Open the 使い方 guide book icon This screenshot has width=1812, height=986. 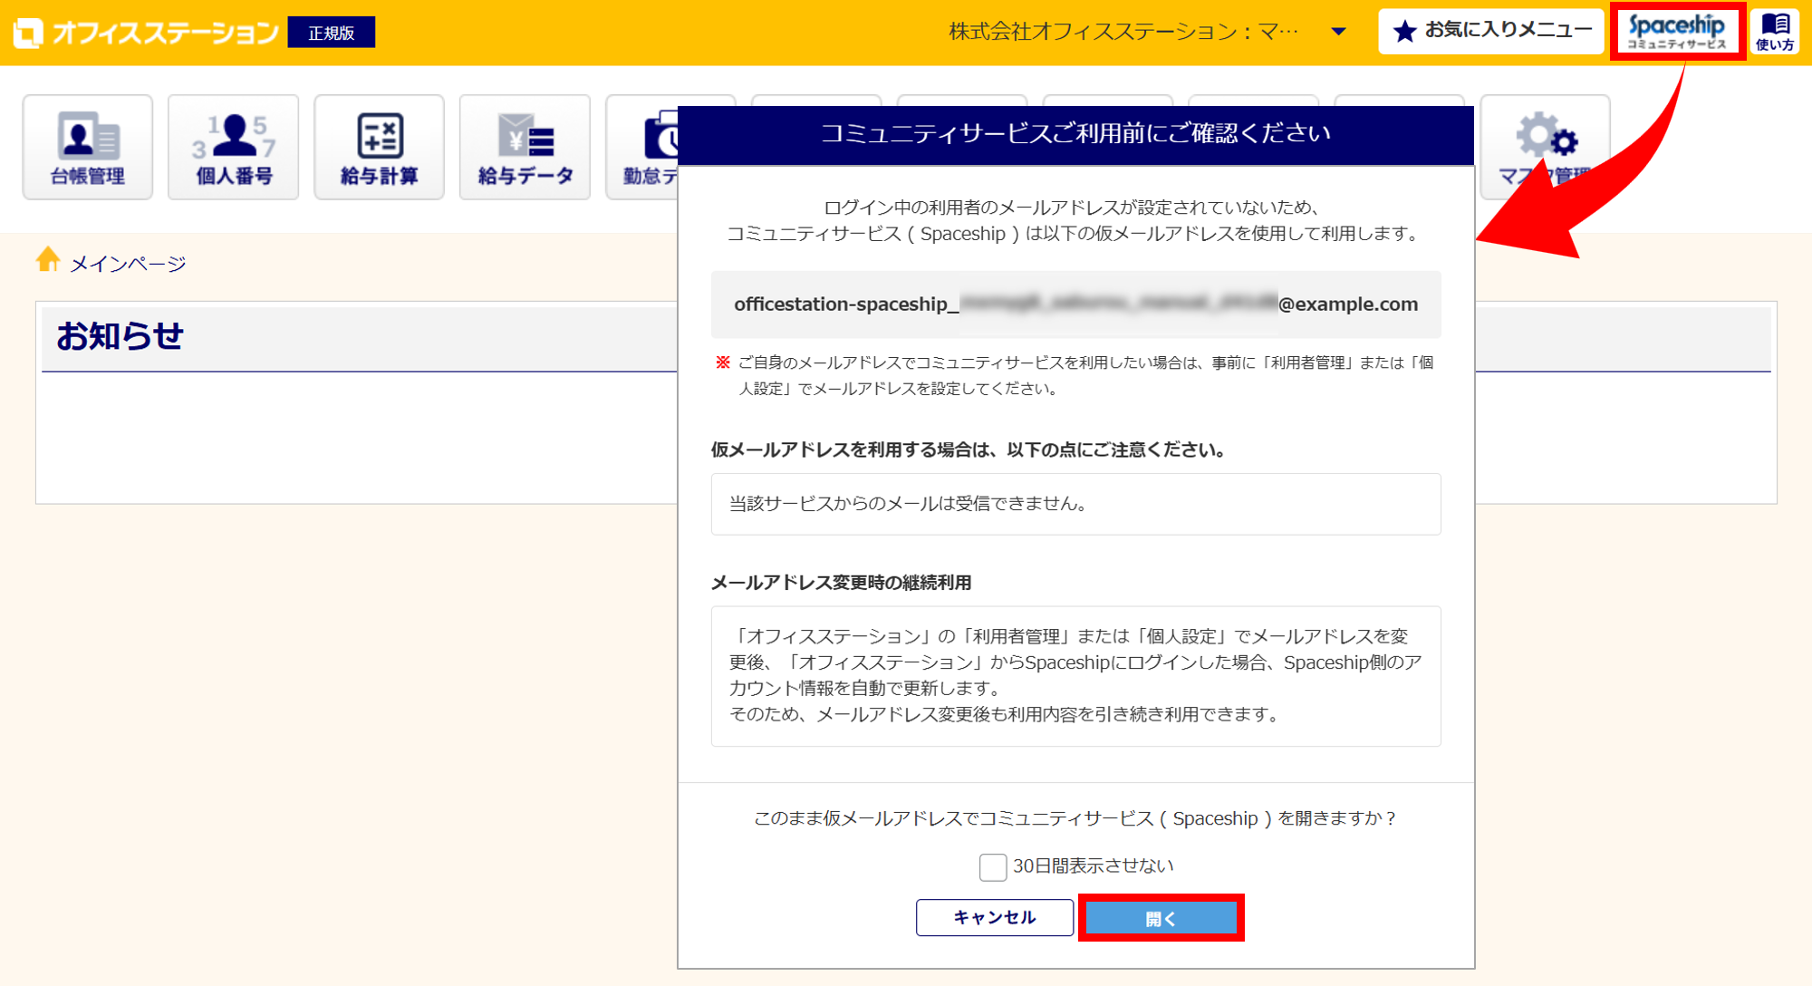(1775, 32)
